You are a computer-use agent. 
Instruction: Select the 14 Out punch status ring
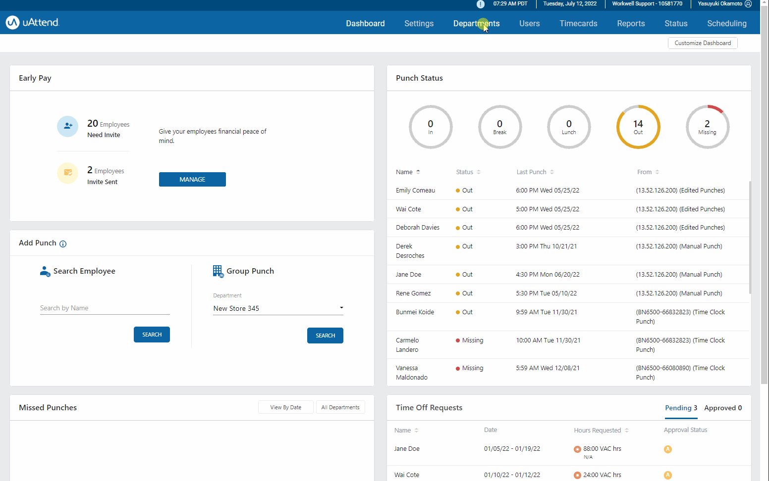pos(638,127)
